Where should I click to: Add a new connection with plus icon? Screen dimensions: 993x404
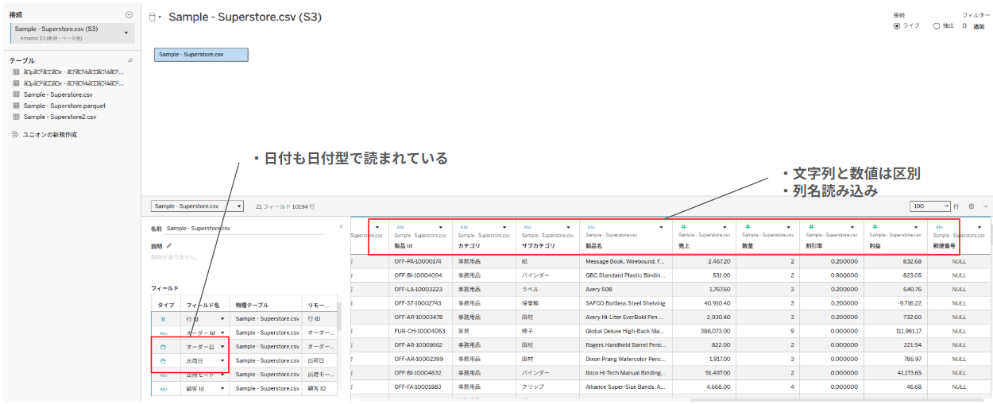point(129,15)
